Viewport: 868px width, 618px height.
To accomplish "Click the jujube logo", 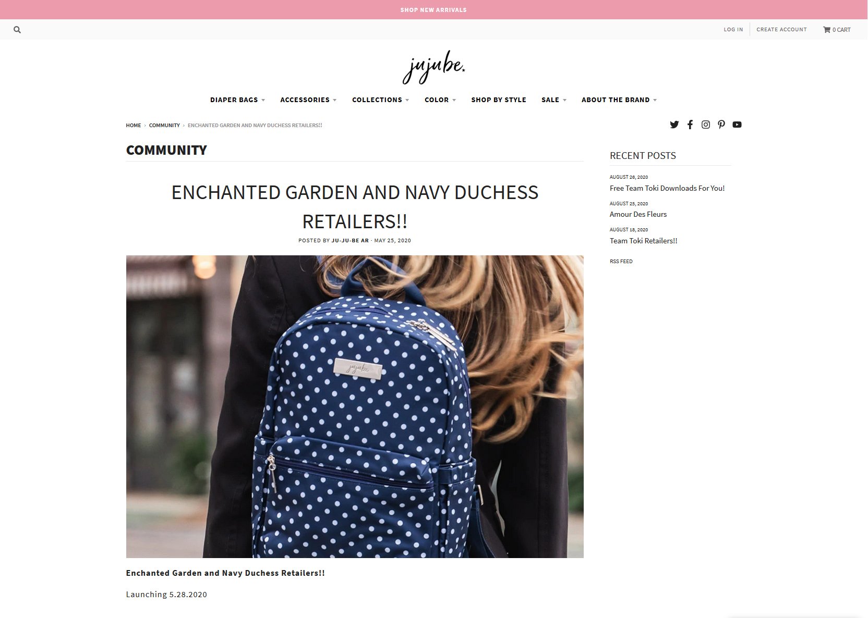I will pyautogui.click(x=433, y=67).
